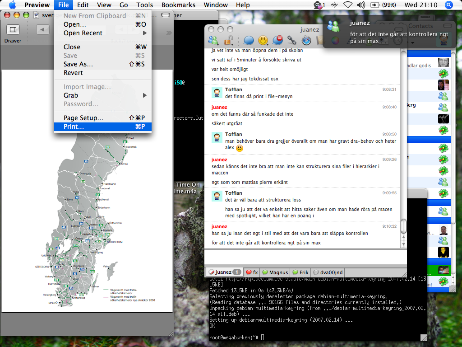Image resolution: width=462 pixels, height=347 pixels.
Task: Select the contact with black tree avatar
Action: point(443,119)
